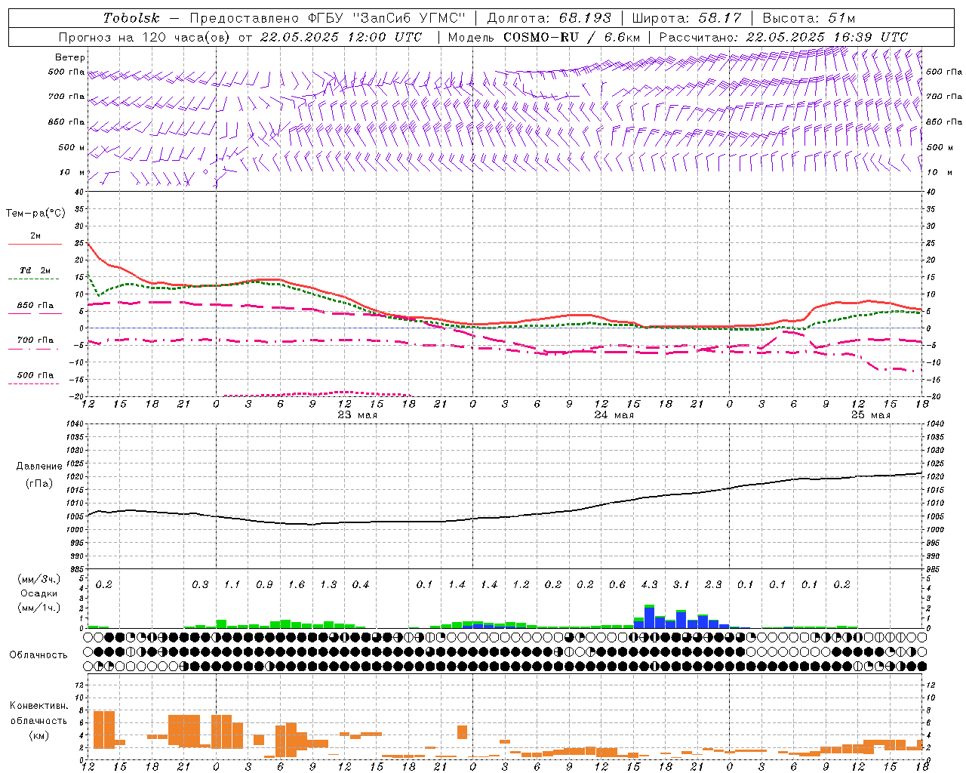This screenshot has width=966, height=773.
Task: Click the 1.6 precipitation value
Action: 297,584
